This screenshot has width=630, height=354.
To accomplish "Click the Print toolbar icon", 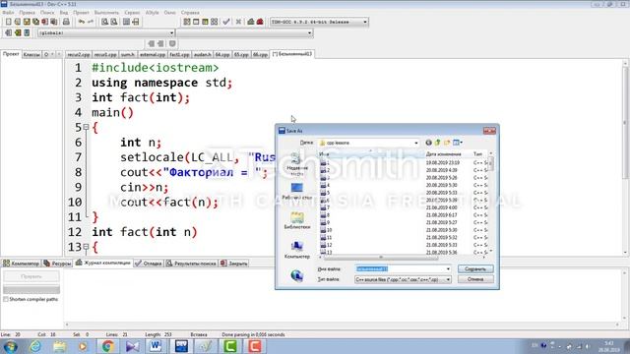I will point(66,22).
